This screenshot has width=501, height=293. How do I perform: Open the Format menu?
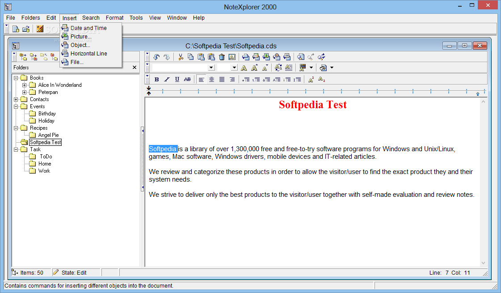tap(115, 18)
